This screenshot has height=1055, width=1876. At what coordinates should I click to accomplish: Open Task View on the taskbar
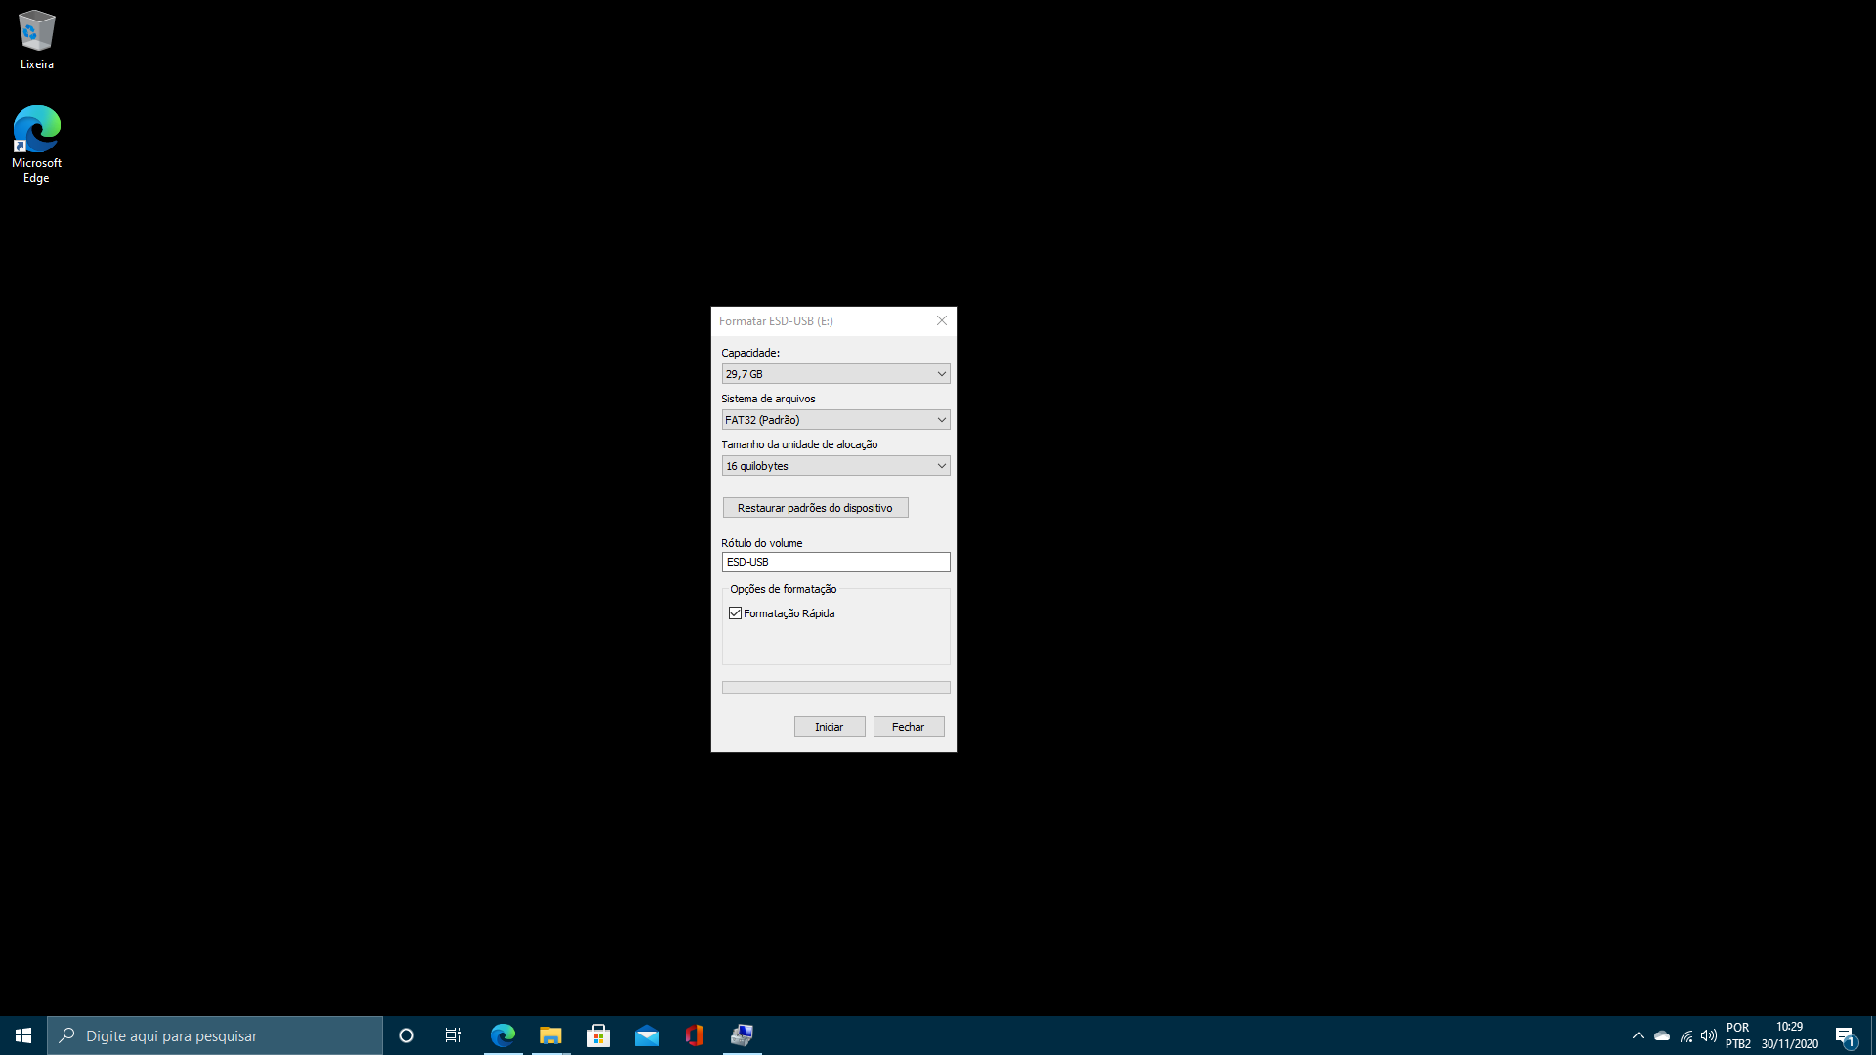[x=453, y=1035]
